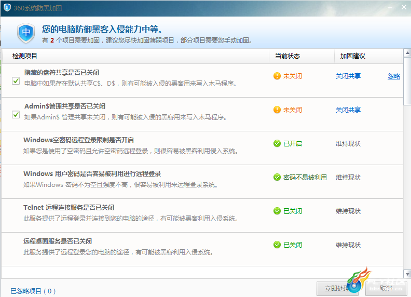This screenshot has height=297, width=411.
Task: Click the blue 中 shield badge
Action: (x=26, y=33)
